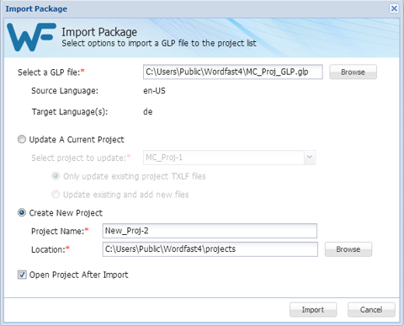Cancel the package import
This screenshot has width=404, height=326.
pos(371,309)
